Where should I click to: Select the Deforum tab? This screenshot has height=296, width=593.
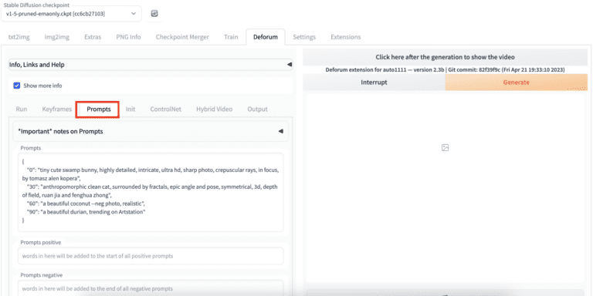click(x=266, y=37)
